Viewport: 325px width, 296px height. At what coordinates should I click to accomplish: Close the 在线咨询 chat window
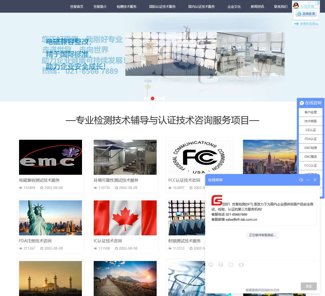coord(315,180)
